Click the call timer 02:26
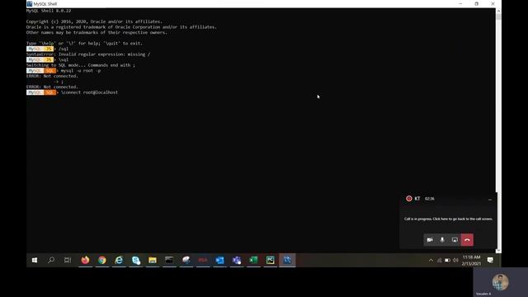The image size is (528, 297). coord(429,199)
